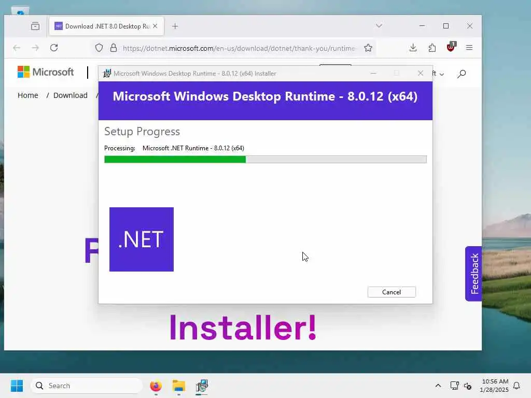Go to Home breadcrumb link
This screenshot has height=398, width=531.
click(x=28, y=95)
